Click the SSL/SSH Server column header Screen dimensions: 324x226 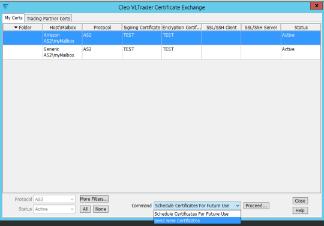pos(261,27)
